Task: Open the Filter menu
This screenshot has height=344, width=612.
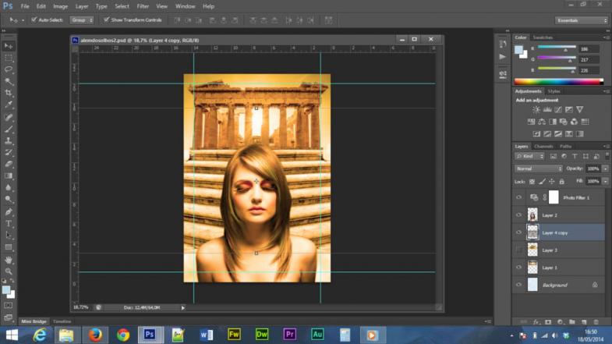Action: point(143,6)
